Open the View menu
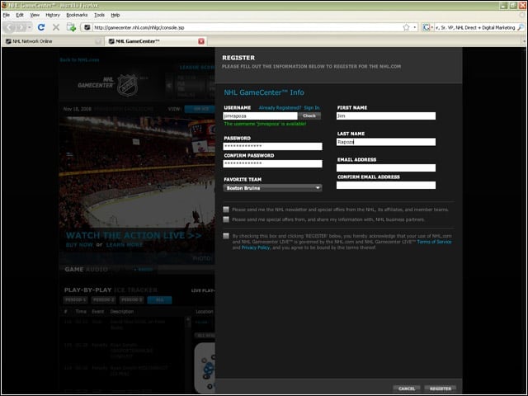 pyautogui.click(x=35, y=15)
